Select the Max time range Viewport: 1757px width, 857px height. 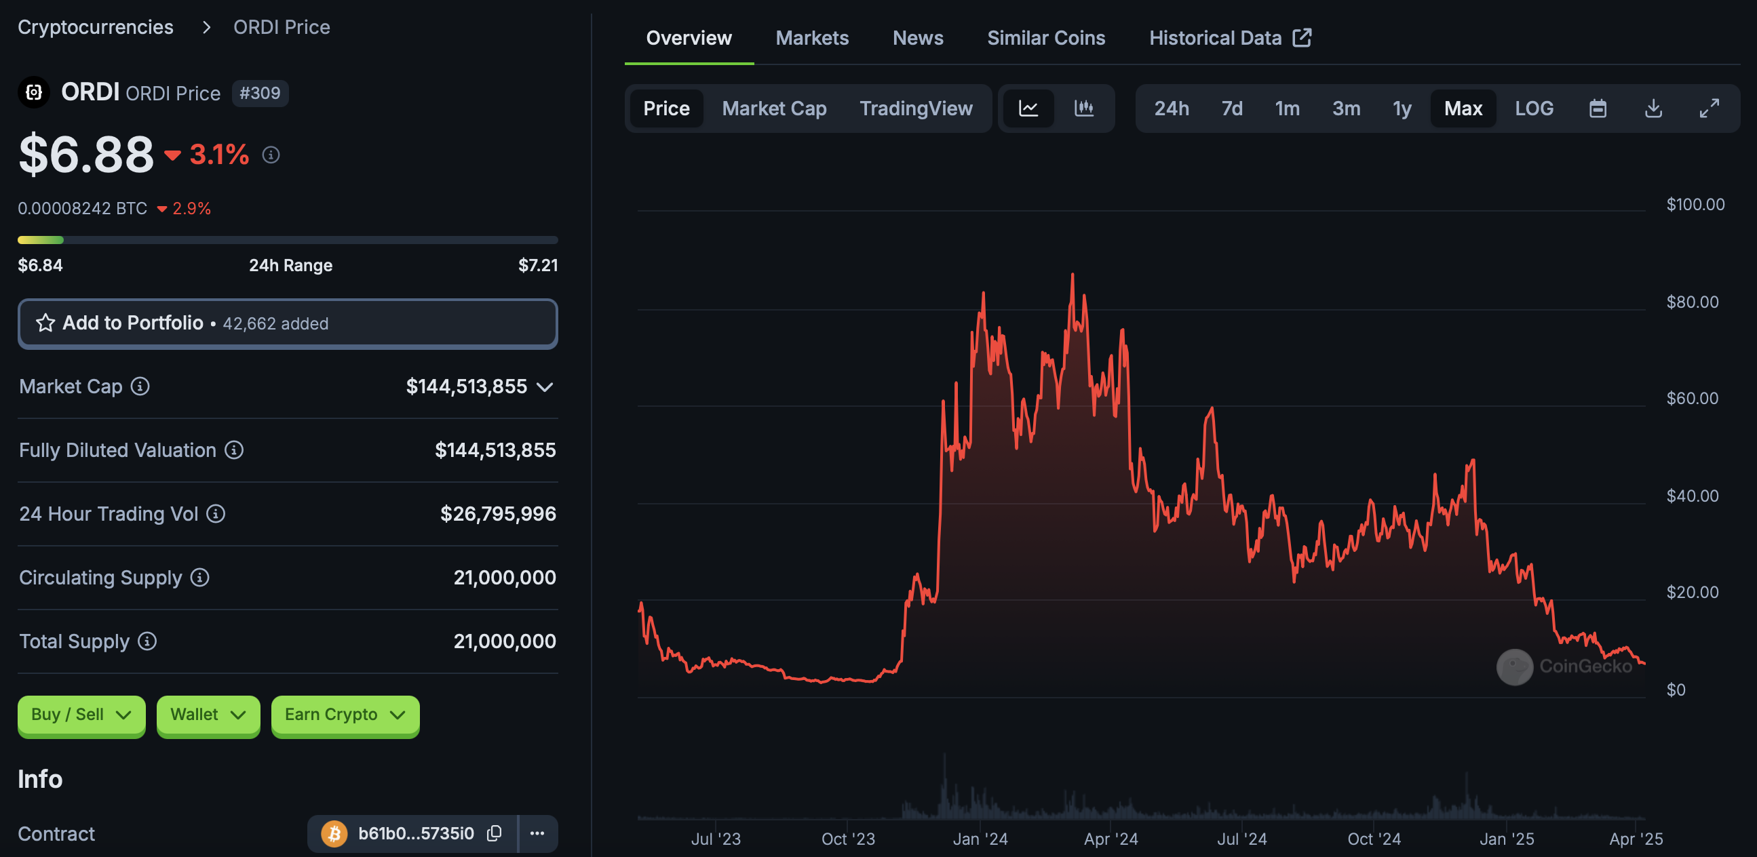click(1463, 108)
